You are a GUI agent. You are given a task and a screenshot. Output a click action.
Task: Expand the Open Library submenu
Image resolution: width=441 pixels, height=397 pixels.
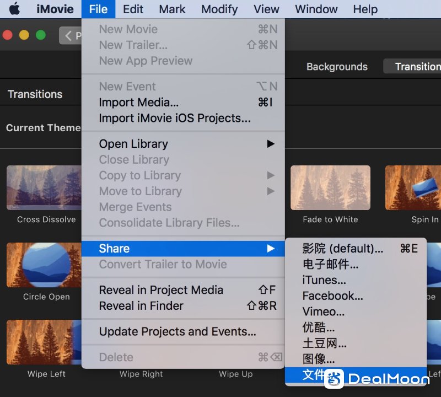click(183, 144)
